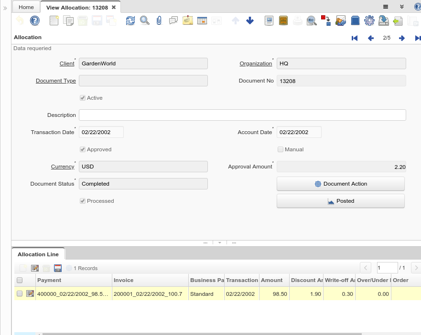Go to next record with blue down arrow
Image resolution: width=421 pixels, height=335 pixels.
click(x=249, y=21)
